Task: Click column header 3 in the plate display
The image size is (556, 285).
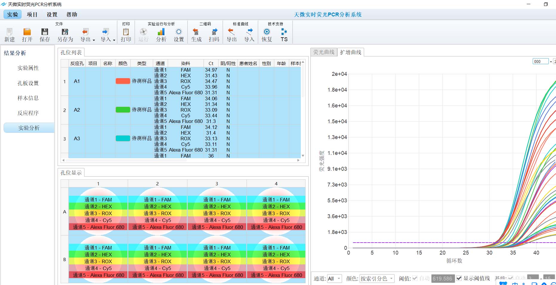Action: click(217, 184)
